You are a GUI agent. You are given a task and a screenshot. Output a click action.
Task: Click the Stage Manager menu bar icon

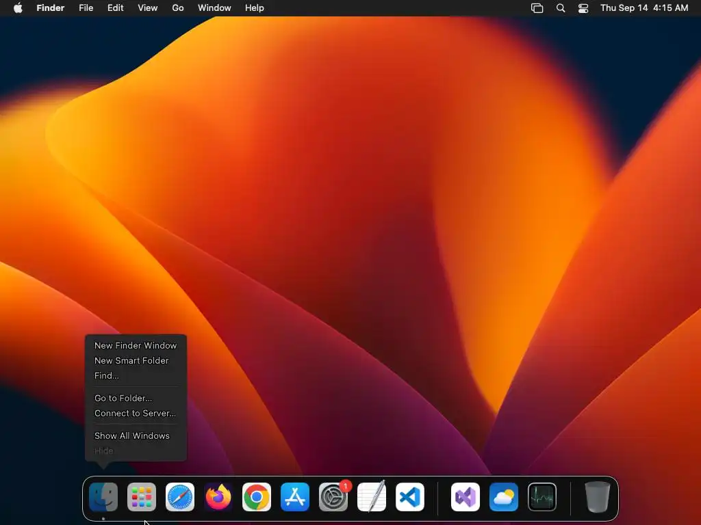tap(537, 8)
